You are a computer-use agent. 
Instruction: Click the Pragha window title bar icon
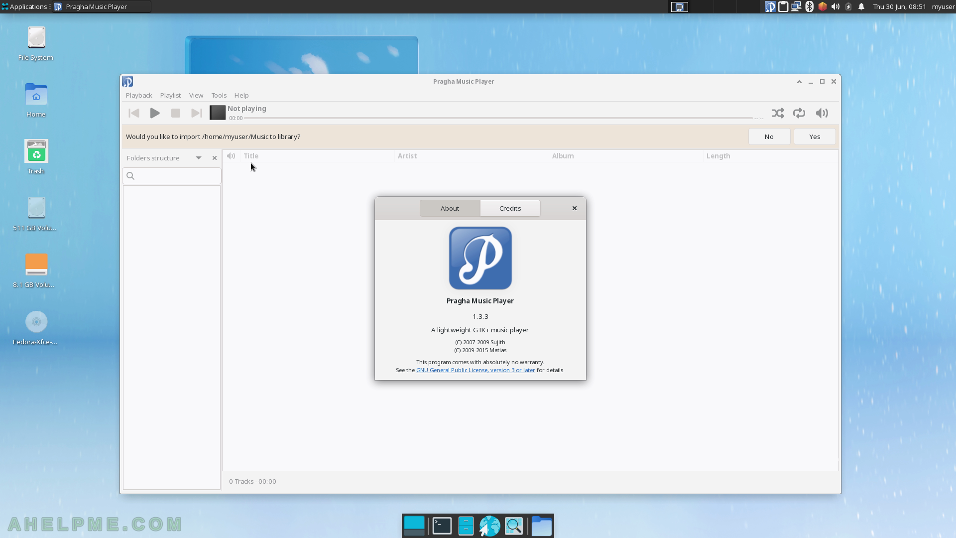point(127,81)
